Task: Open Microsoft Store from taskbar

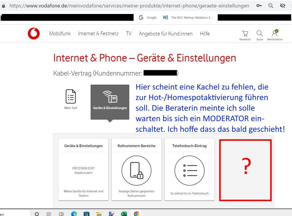Action: 87,214
